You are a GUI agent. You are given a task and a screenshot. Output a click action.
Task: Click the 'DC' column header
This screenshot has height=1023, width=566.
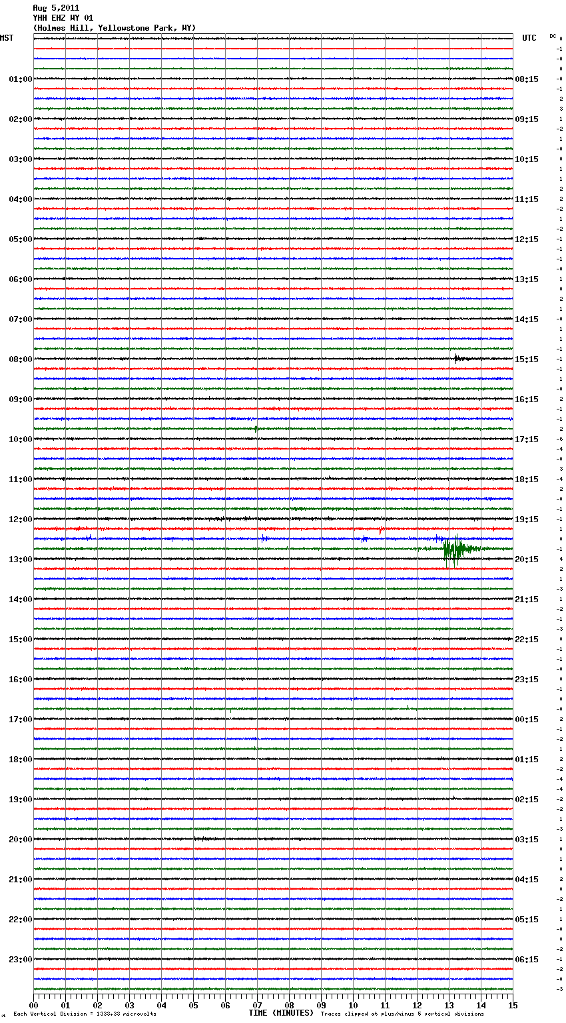(553, 36)
